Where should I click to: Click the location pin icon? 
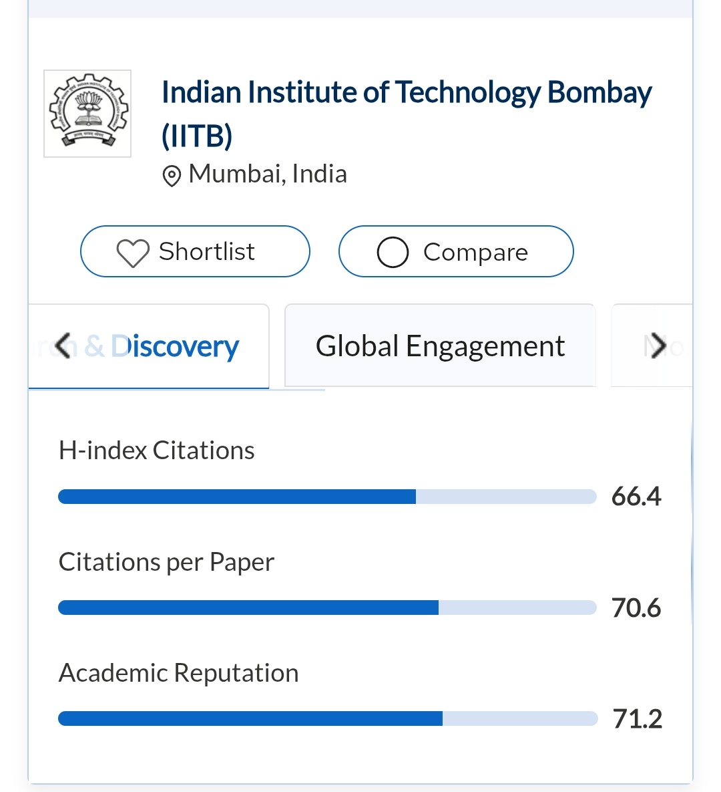click(172, 176)
